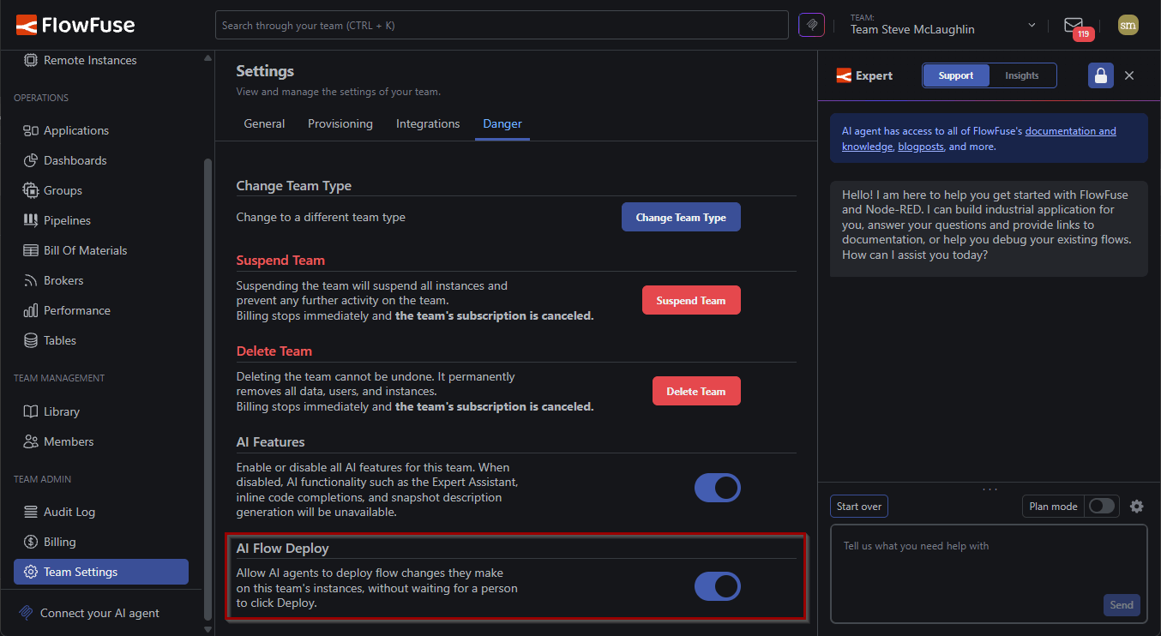
Task: Click the chat resize handle dots
Action: tap(990, 489)
